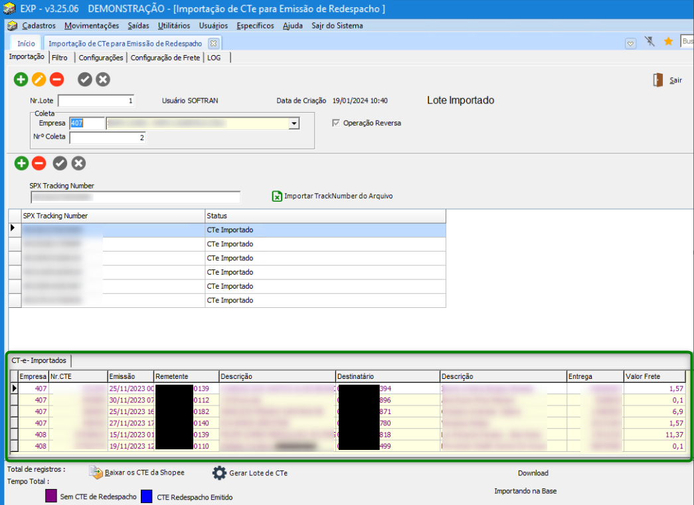Click the Sair door icon
Viewport: 694px width, 505px height.
658,80
